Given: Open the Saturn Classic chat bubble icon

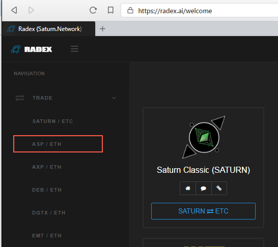Looking at the screenshot, I should click(203, 188).
